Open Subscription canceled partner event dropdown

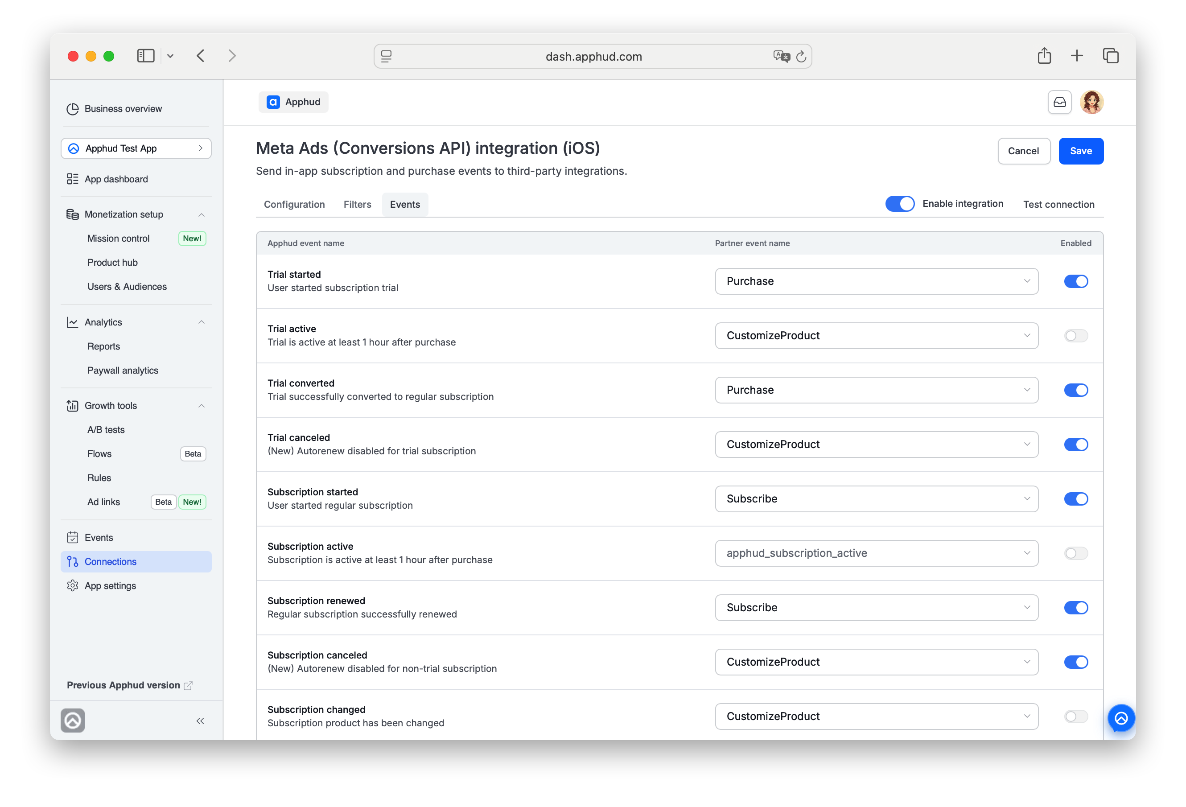click(876, 662)
